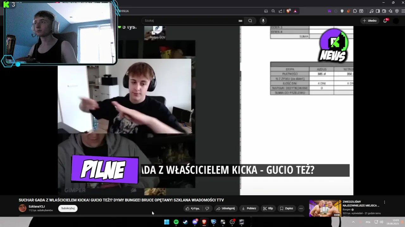
Task: Open the Brave VPN shield icon
Action: (397, 11)
